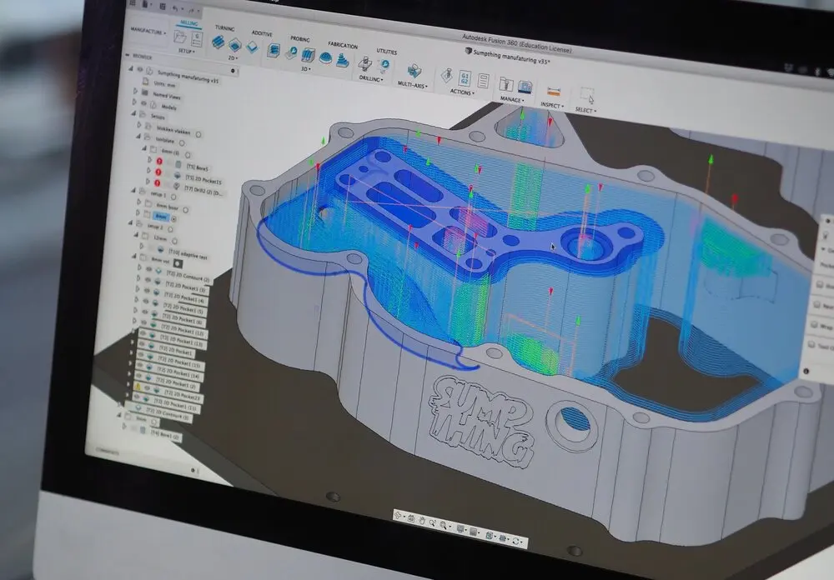
Task: Open the Inspect dropdown
Action: 552,105
